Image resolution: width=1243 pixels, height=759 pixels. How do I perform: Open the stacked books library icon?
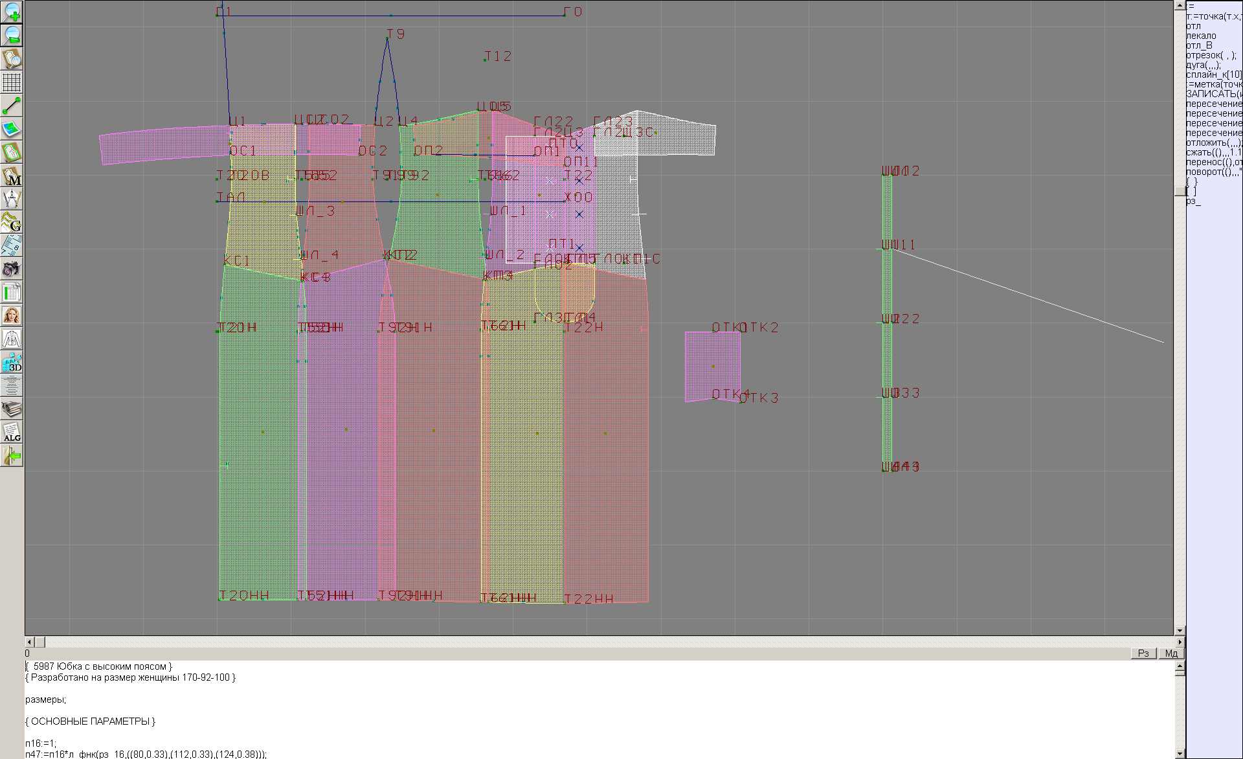(x=12, y=409)
